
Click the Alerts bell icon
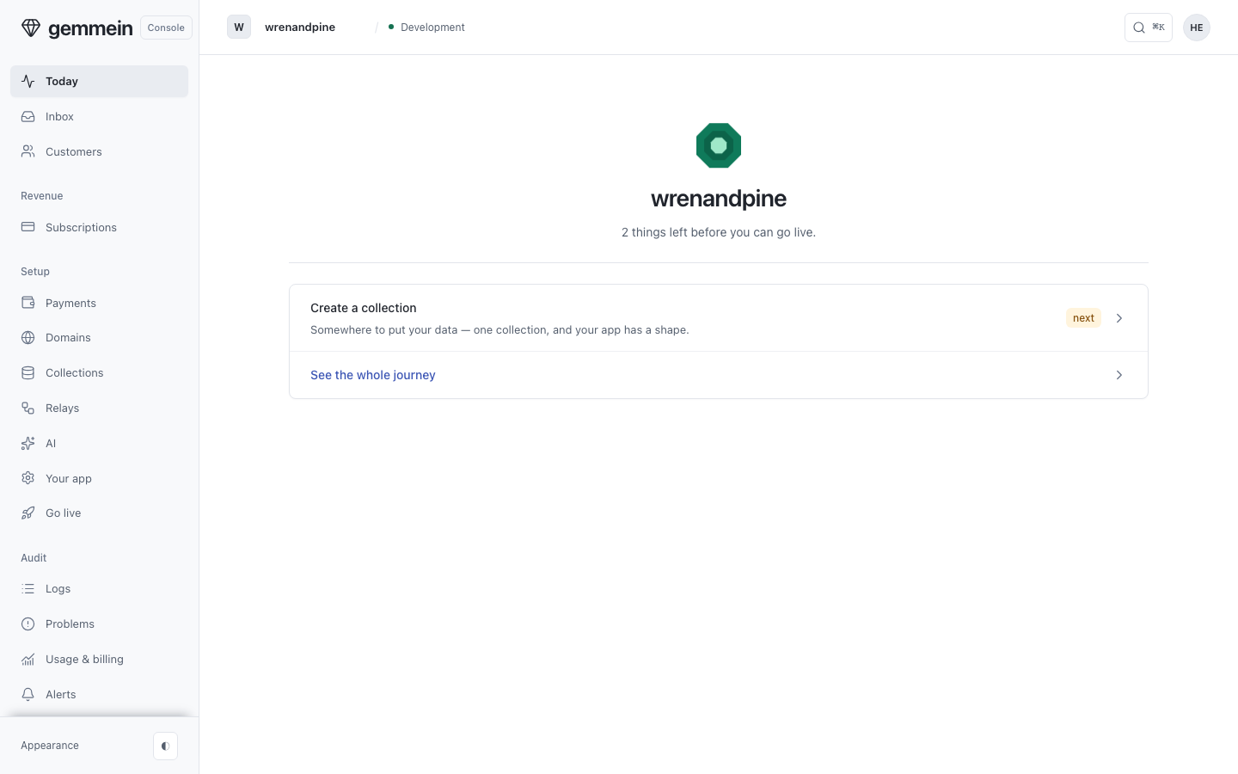pyautogui.click(x=28, y=695)
